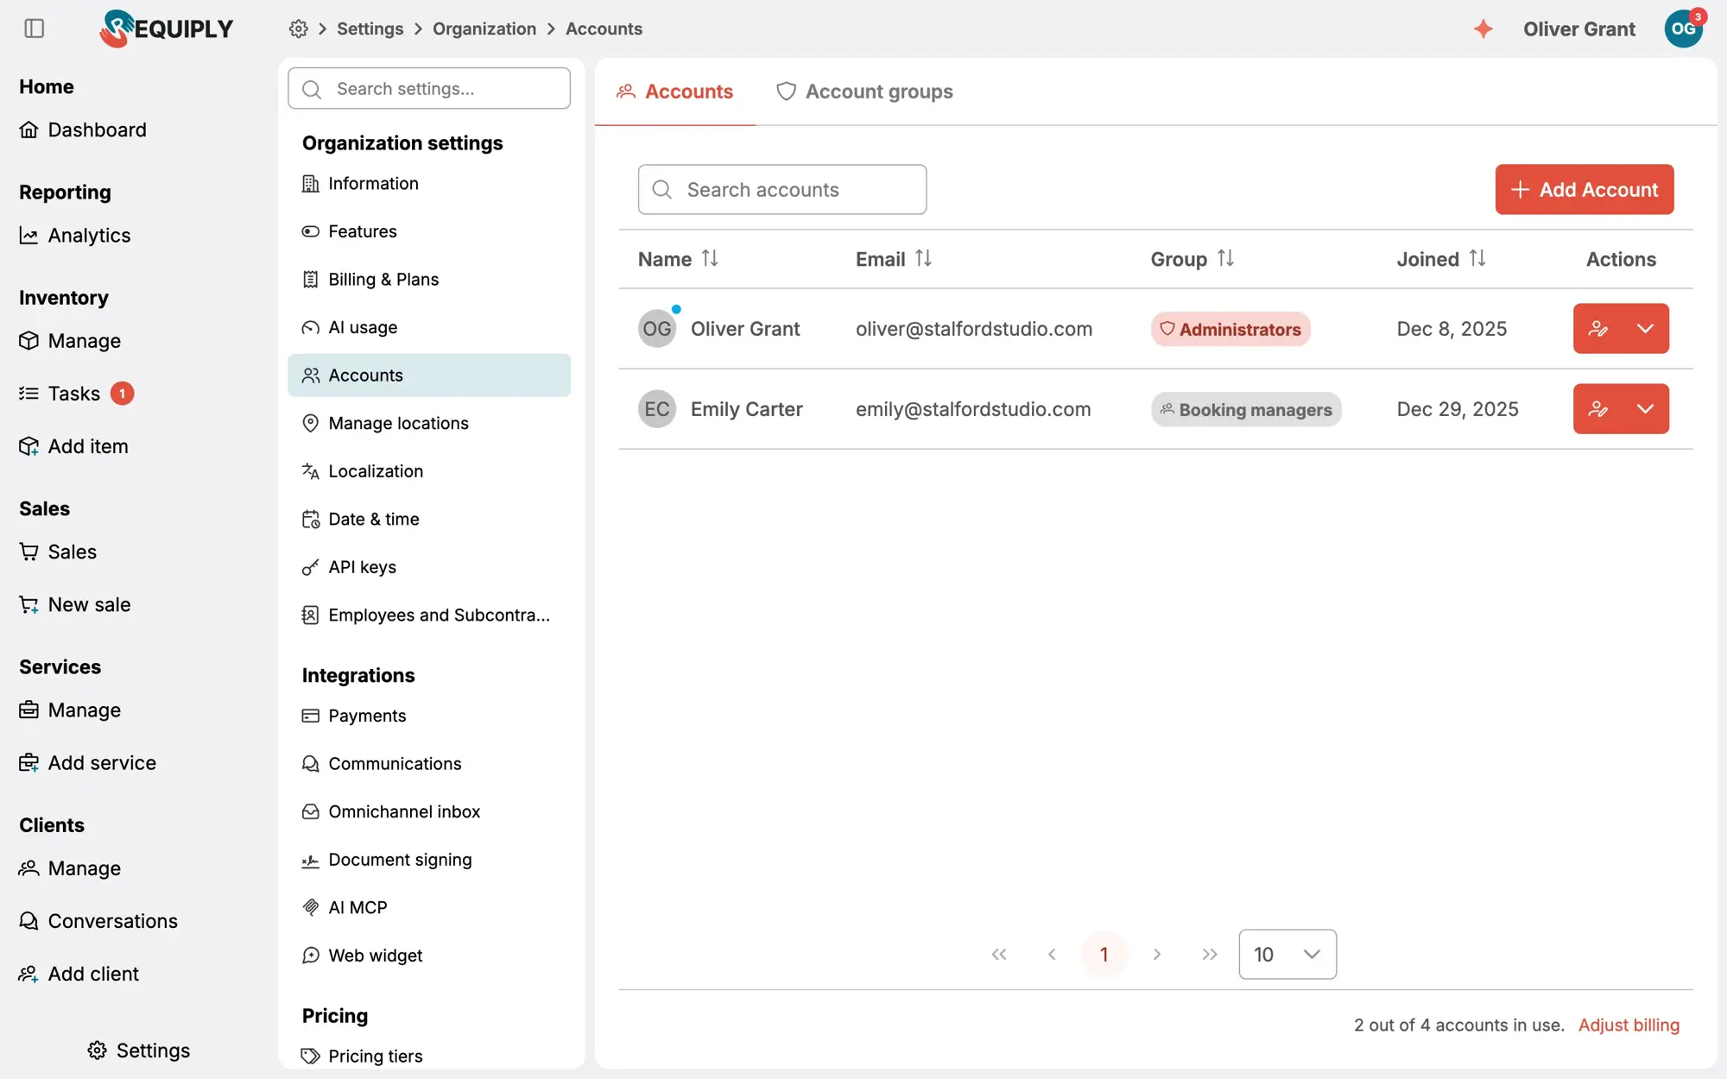This screenshot has width=1727, height=1079.
Task: Click Add Account button
Action: tap(1585, 189)
